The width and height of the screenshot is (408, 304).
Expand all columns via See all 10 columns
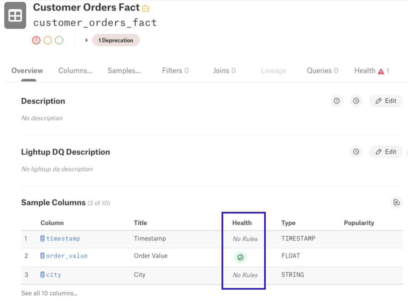pyautogui.click(x=49, y=293)
